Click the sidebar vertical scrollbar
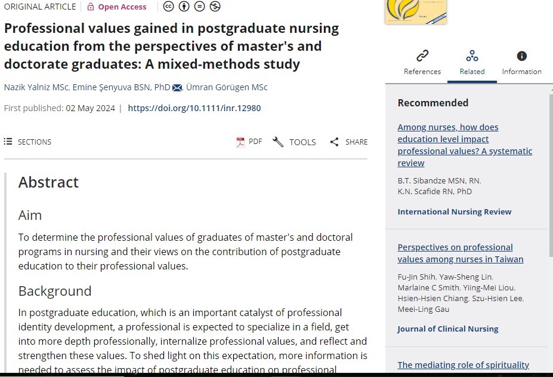The width and height of the screenshot is (553, 377). coord(550,179)
